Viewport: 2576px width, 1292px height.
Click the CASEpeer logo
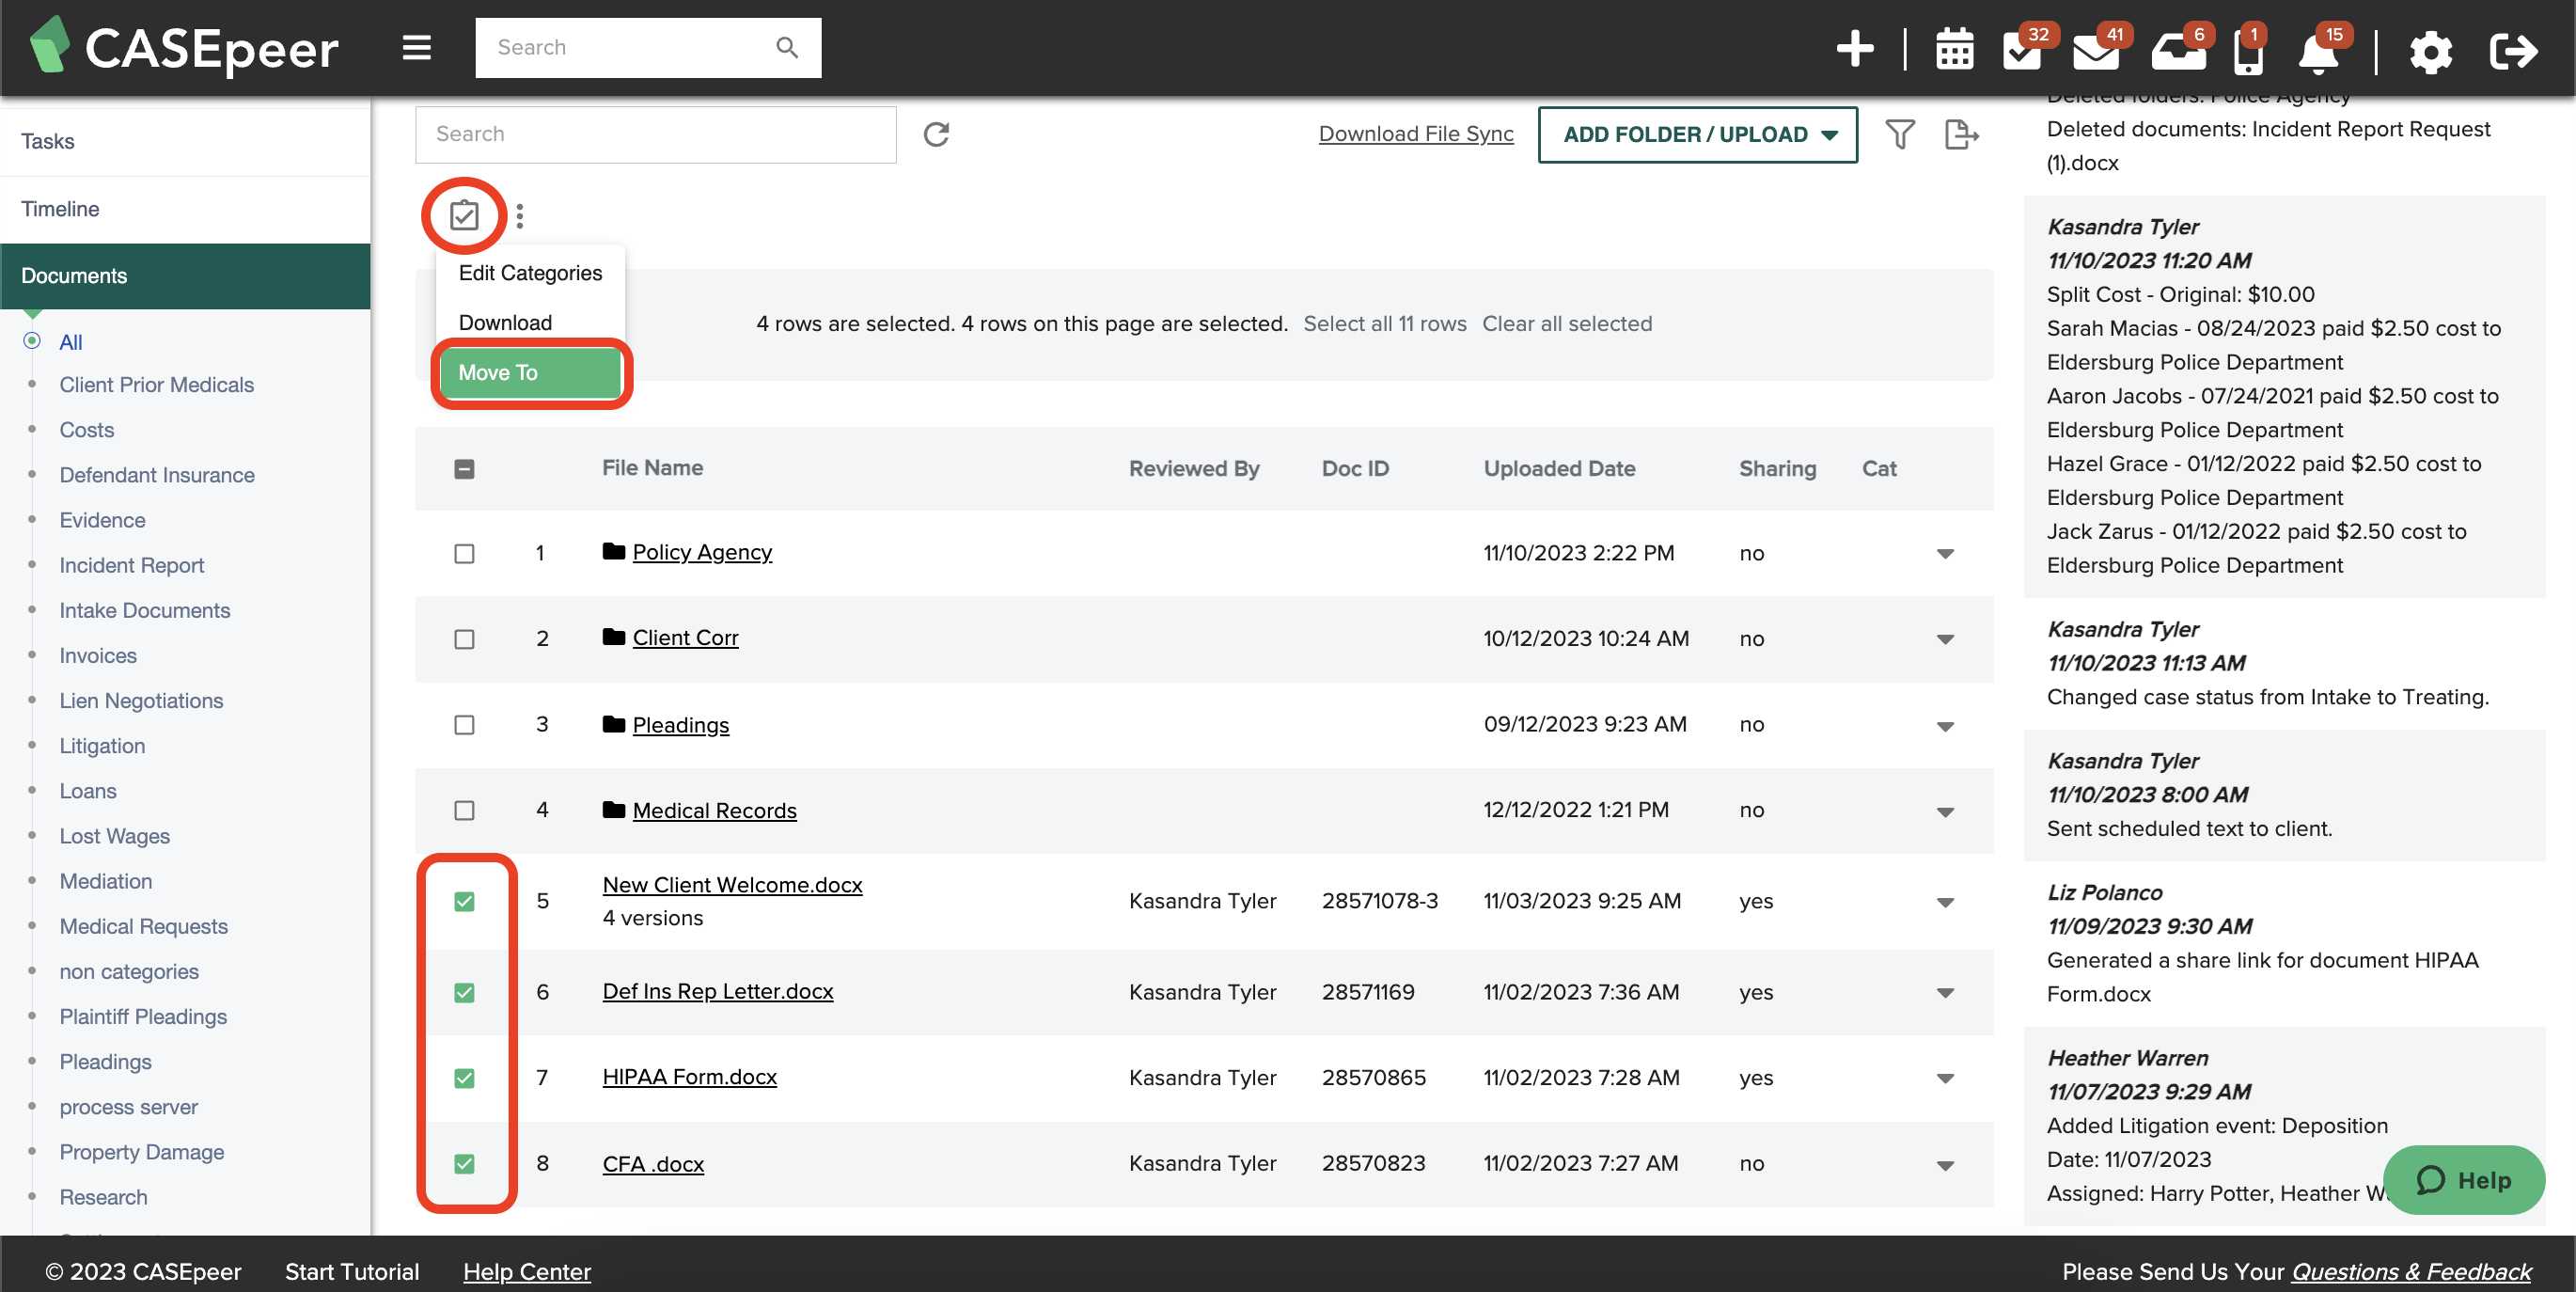pos(185,47)
